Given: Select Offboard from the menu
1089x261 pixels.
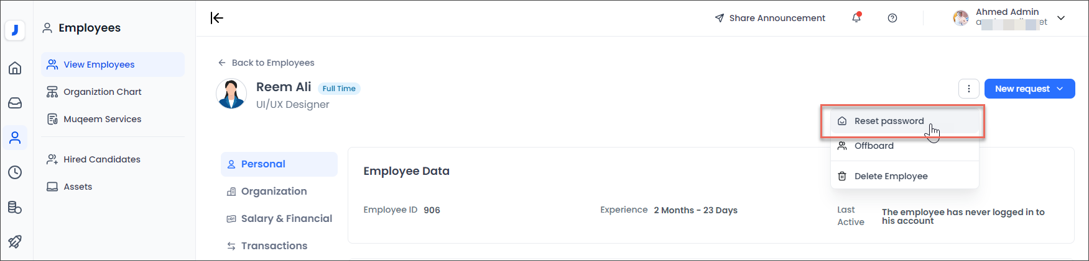Looking at the screenshot, I should (874, 146).
